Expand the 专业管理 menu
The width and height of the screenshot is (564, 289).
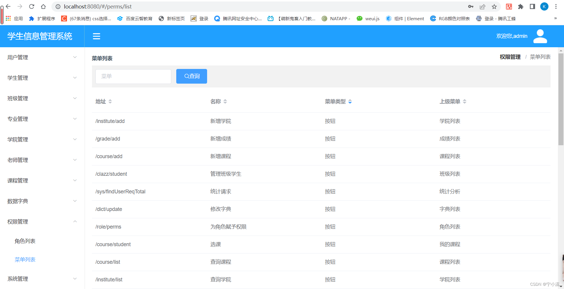click(x=42, y=119)
